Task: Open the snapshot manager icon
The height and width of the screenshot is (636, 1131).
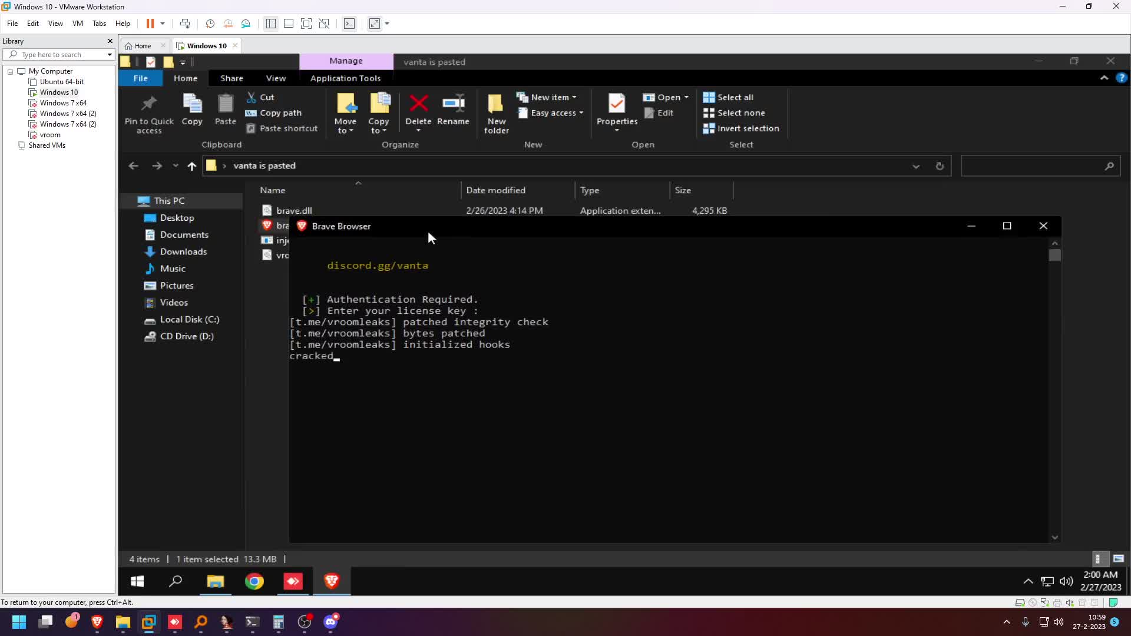Action: pyautogui.click(x=246, y=24)
